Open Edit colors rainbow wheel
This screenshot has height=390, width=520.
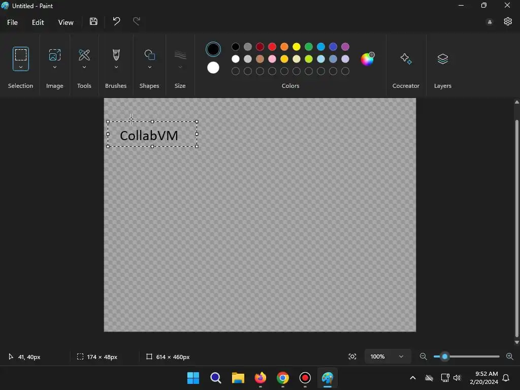[367, 59]
